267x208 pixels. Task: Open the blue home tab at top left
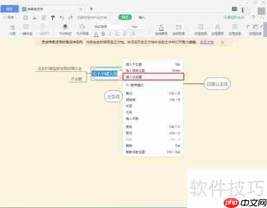pos(10,9)
